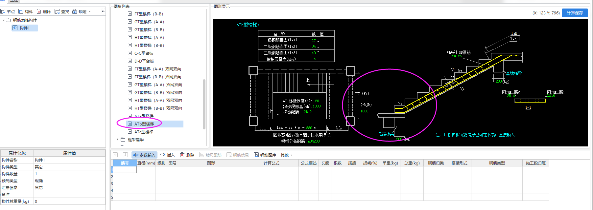Click document icon beside D-D平台板
The width and height of the screenshot is (593, 210).
[x=130, y=61]
